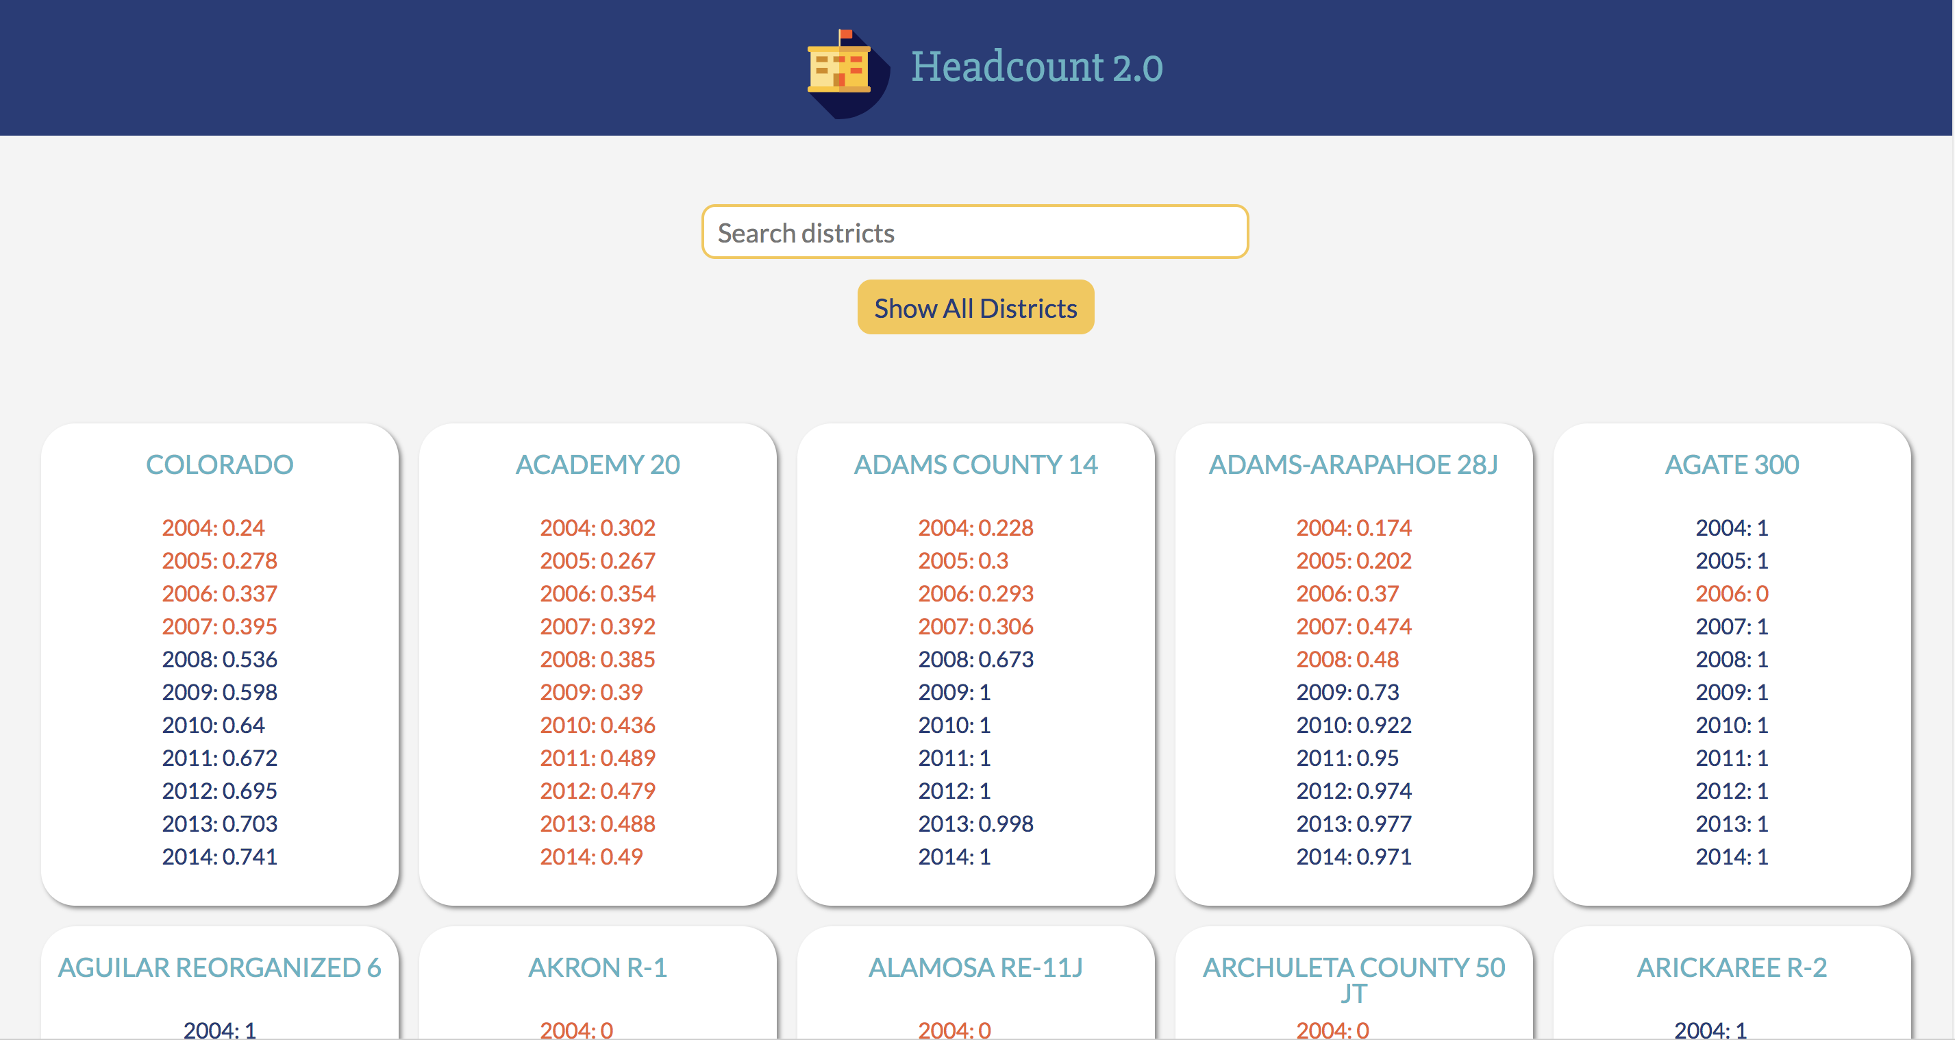Click '2008: 0.48' in ADAMS-ARAPAHOE 28J
Viewport: 1955px width, 1040px height.
1348,660
